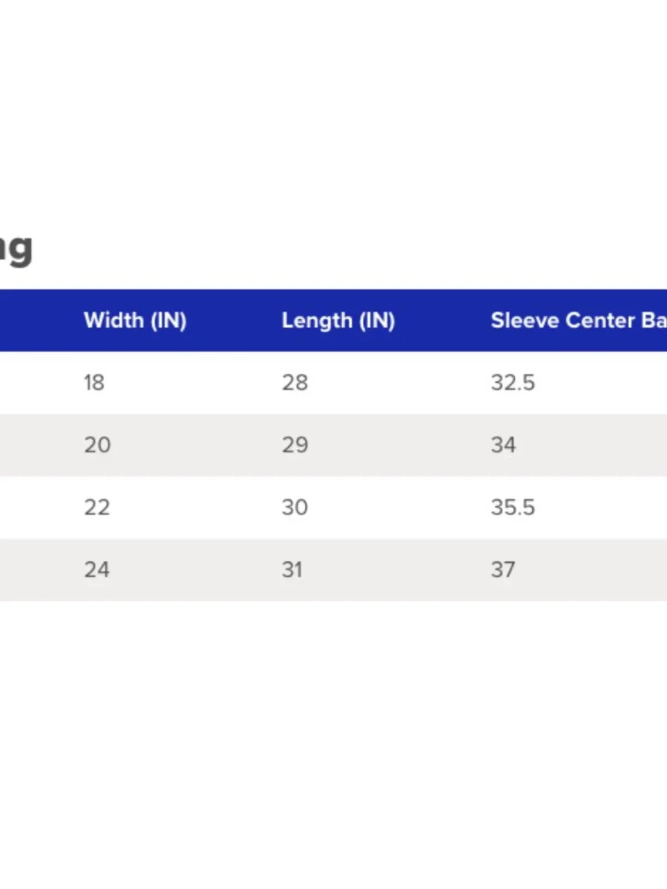The width and height of the screenshot is (667, 889).
Task: Select the length value 28
Action: point(295,383)
